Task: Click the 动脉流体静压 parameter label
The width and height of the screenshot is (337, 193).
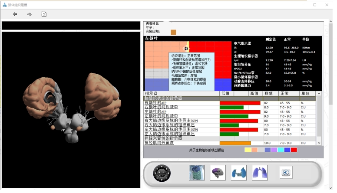Action: point(244,81)
